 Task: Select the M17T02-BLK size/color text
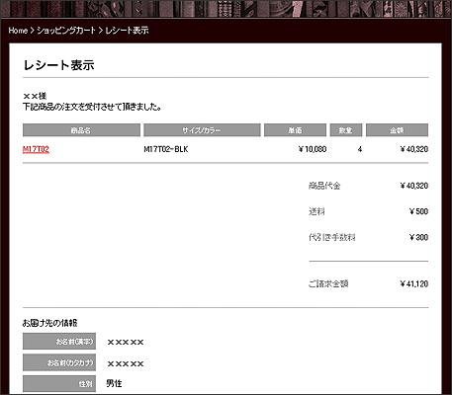coord(166,149)
